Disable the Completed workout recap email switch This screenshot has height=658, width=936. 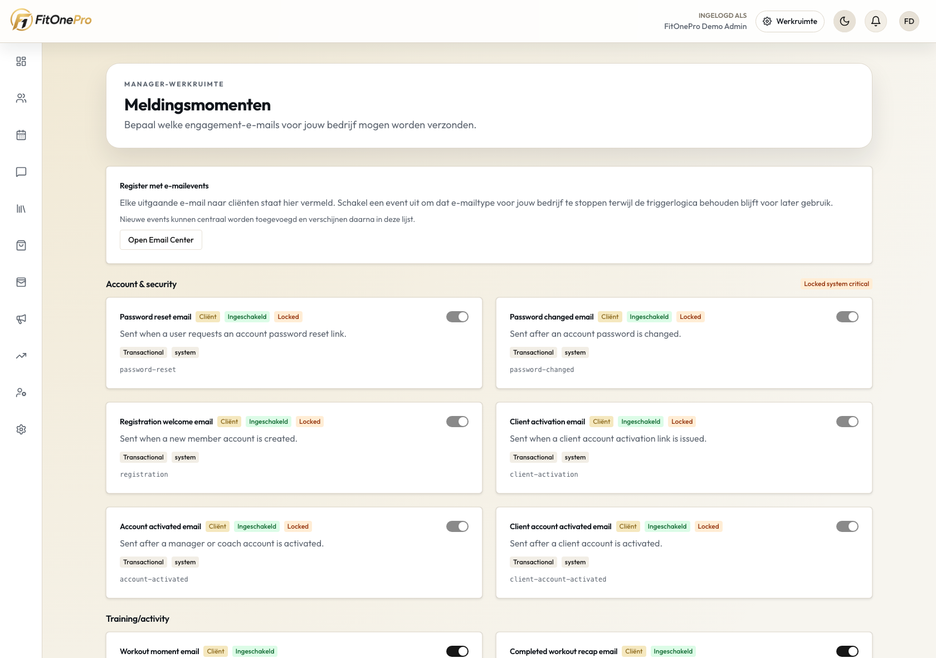(847, 651)
